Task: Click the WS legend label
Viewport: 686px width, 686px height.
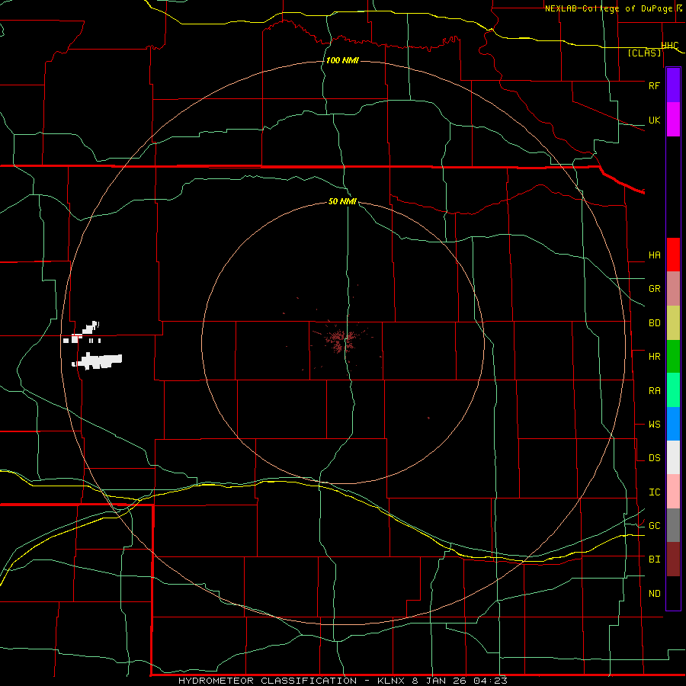Action: tap(654, 424)
